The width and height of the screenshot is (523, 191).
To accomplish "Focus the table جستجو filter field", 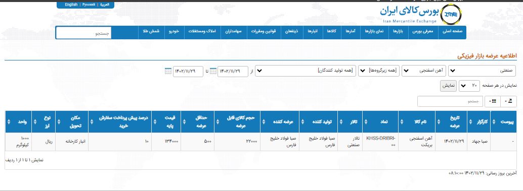I will coord(451,102).
